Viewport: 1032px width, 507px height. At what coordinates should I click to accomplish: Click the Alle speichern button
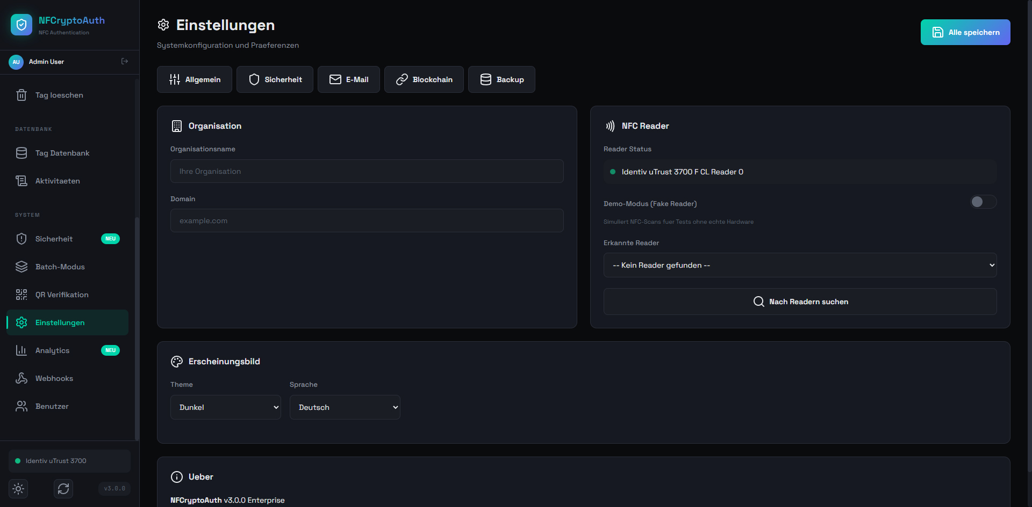coord(965,32)
